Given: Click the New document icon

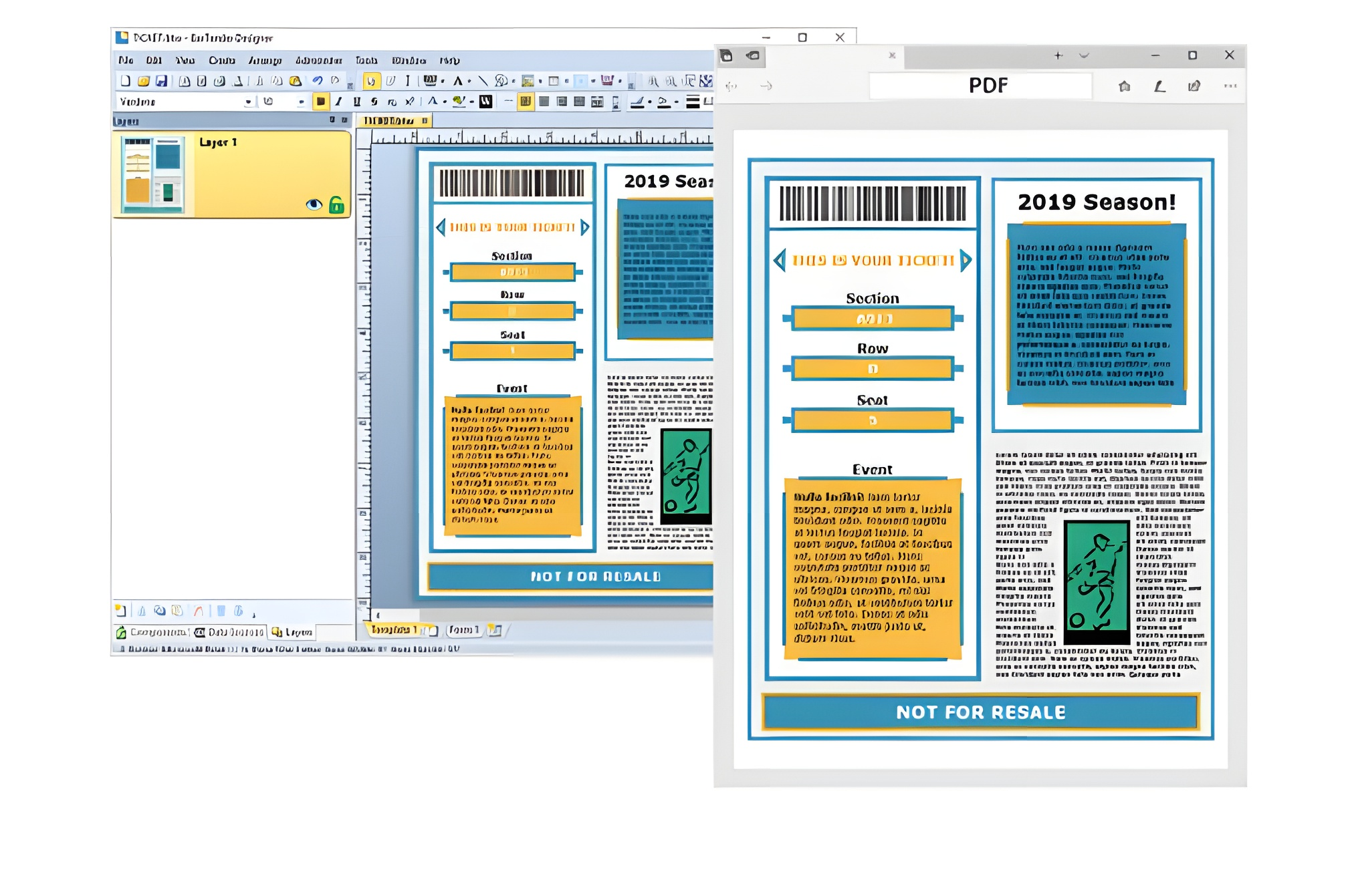Looking at the screenshot, I should pyautogui.click(x=125, y=81).
